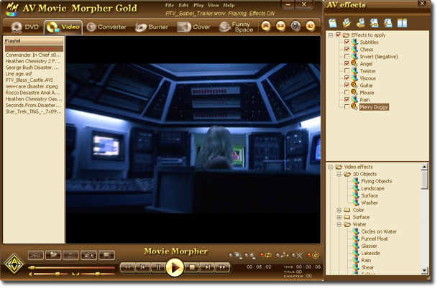The image size is (440, 291).
Task: Click the camera snapshot button
Action: (x=88, y=255)
